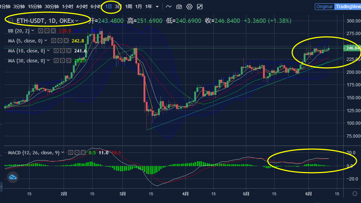
Task: Expand the MA (30, close, 0) menu
Action: point(48,61)
